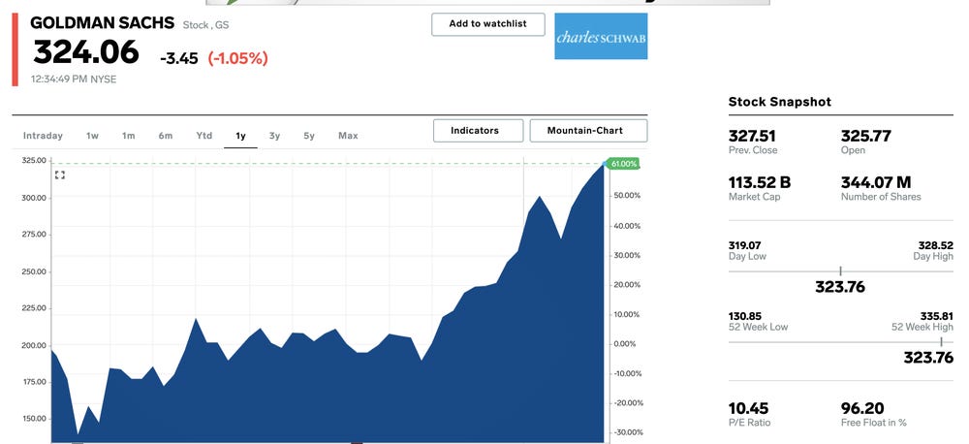Open the Indicators menu
Image resolution: width=969 pixels, height=444 pixels.
point(479,131)
